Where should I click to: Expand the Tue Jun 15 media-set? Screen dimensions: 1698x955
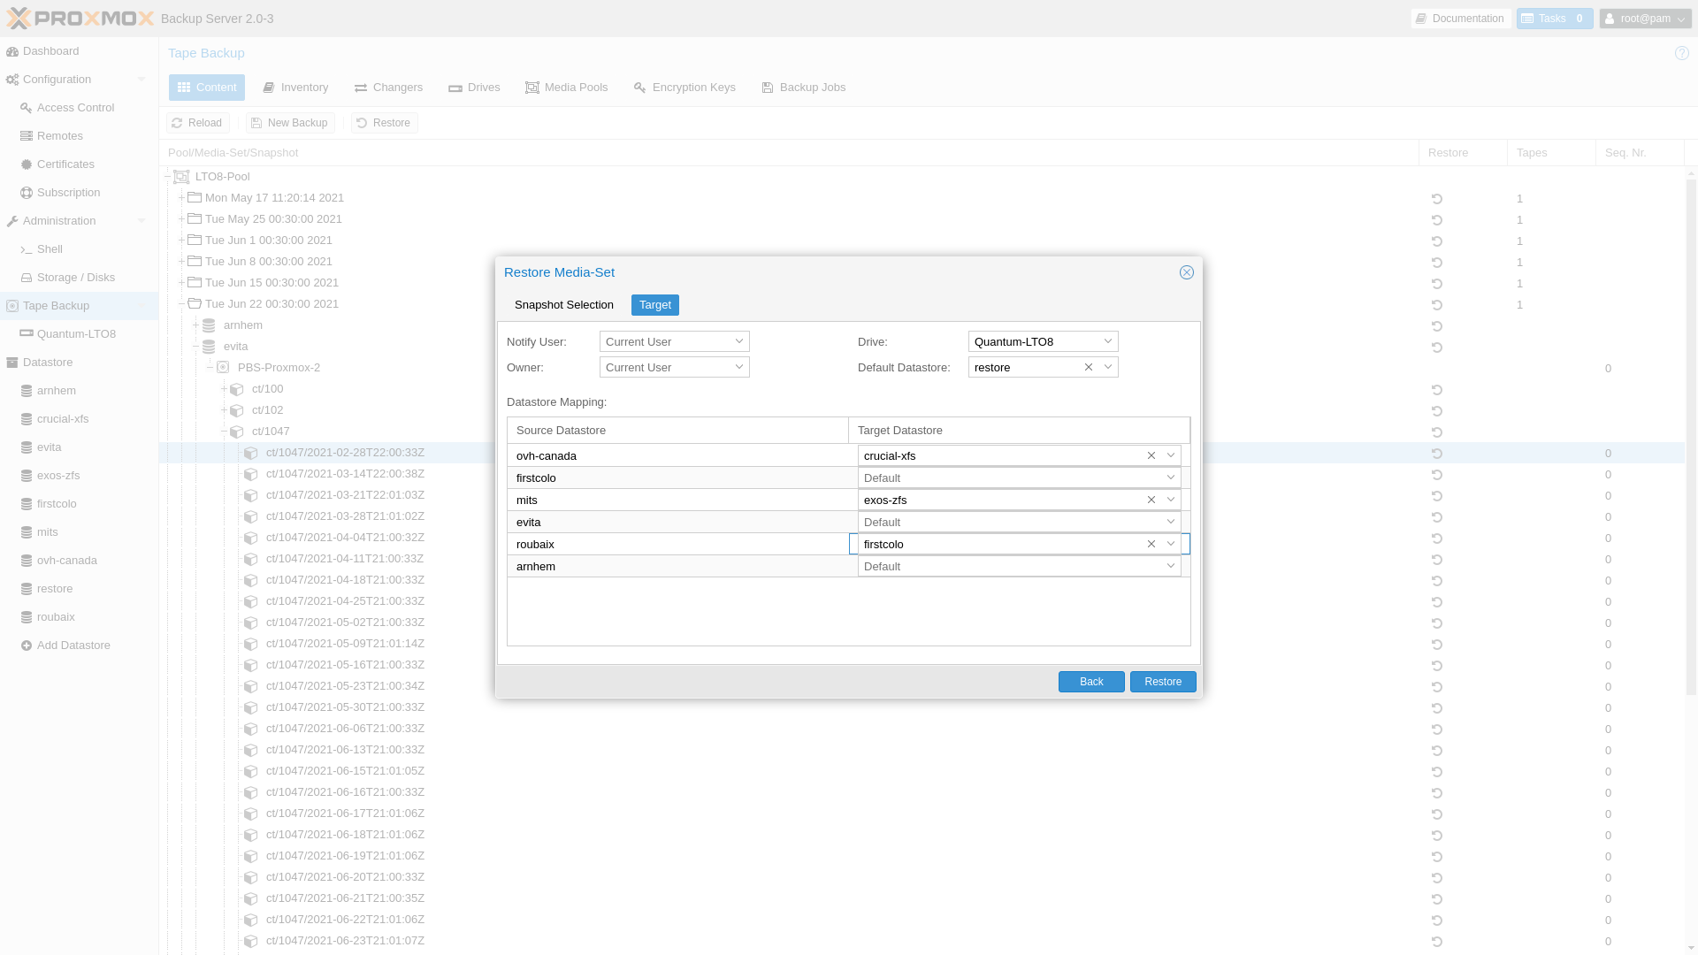tap(181, 283)
